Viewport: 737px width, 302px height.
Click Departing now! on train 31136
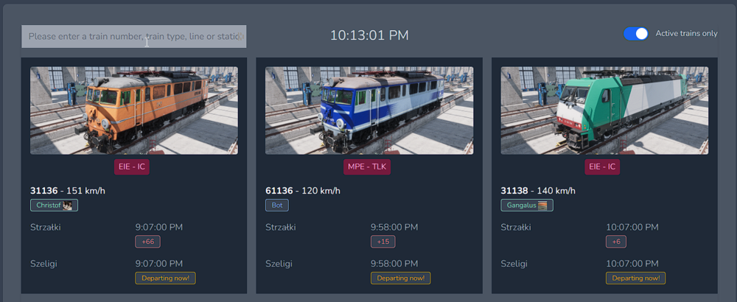(x=165, y=278)
